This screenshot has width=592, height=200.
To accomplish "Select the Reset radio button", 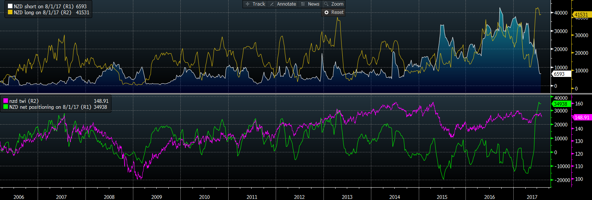I will coord(327,12).
